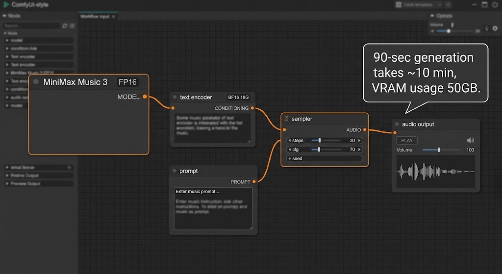Switch to the Workflow input tab

(95, 16)
